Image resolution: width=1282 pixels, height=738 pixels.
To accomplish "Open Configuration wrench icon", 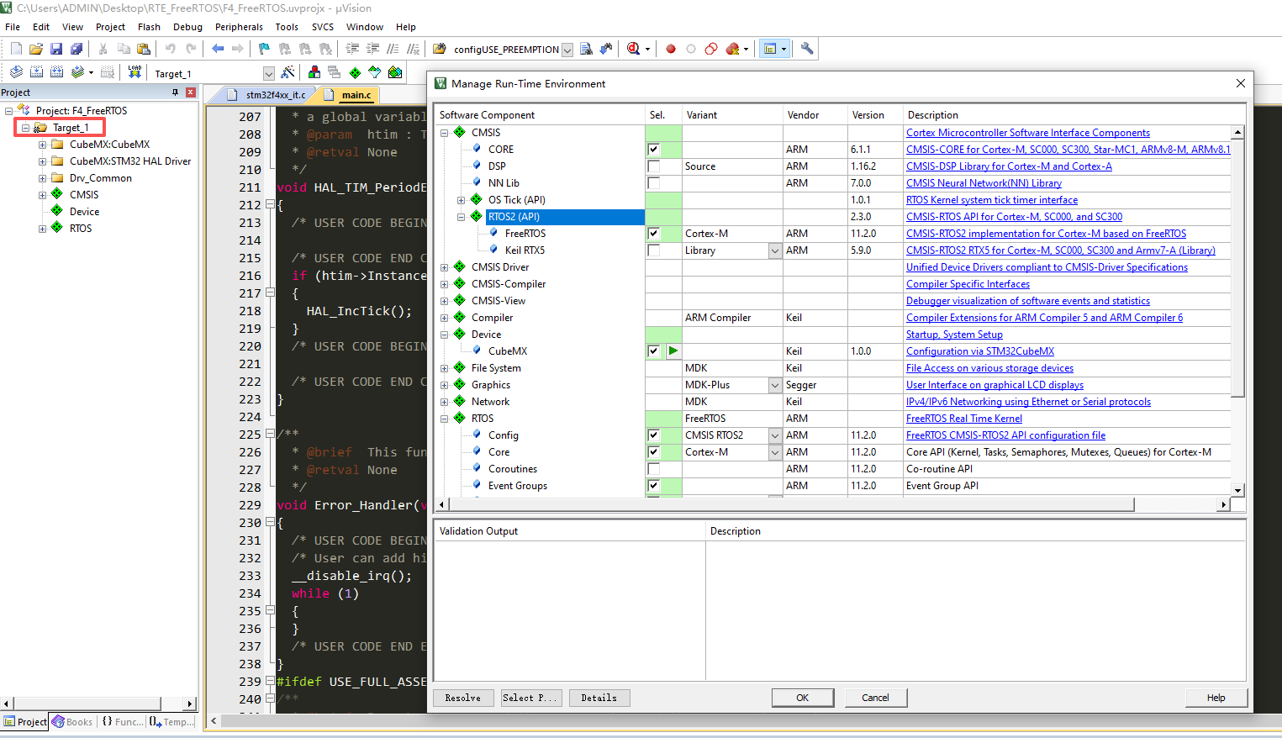I will click(x=807, y=49).
